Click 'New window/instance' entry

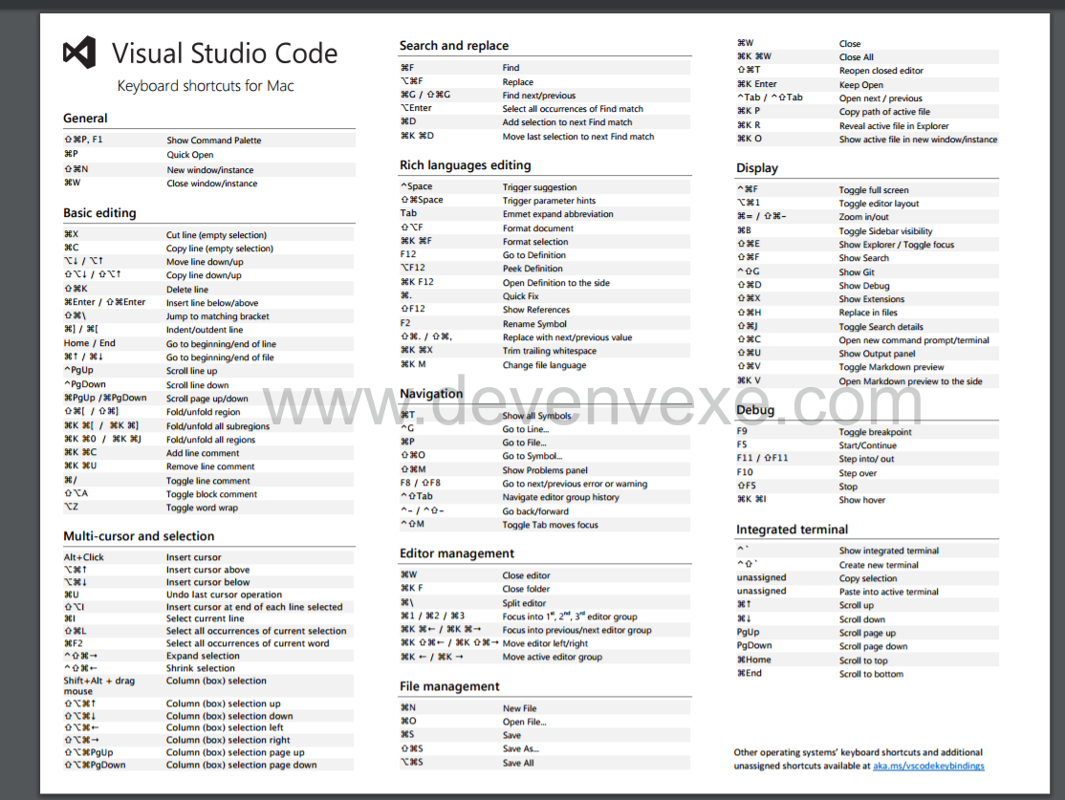pyautogui.click(x=210, y=170)
